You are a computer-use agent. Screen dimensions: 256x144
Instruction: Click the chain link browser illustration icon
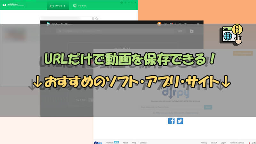(232, 35)
